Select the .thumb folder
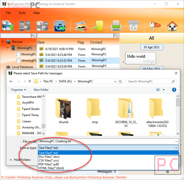Viewport: 184px width, 180px height. point(63,111)
